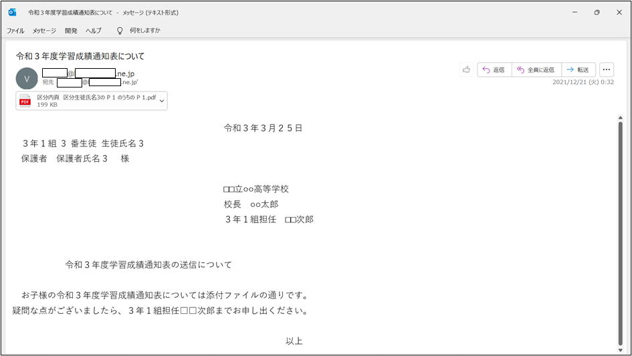The image size is (632, 356).
Task: Click the scrollbar down arrow
Action: pyautogui.click(x=621, y=351)
